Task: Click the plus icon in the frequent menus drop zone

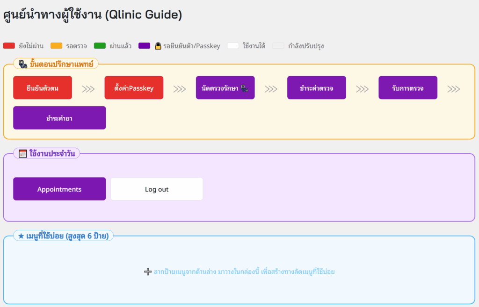Action: [147, 271]
